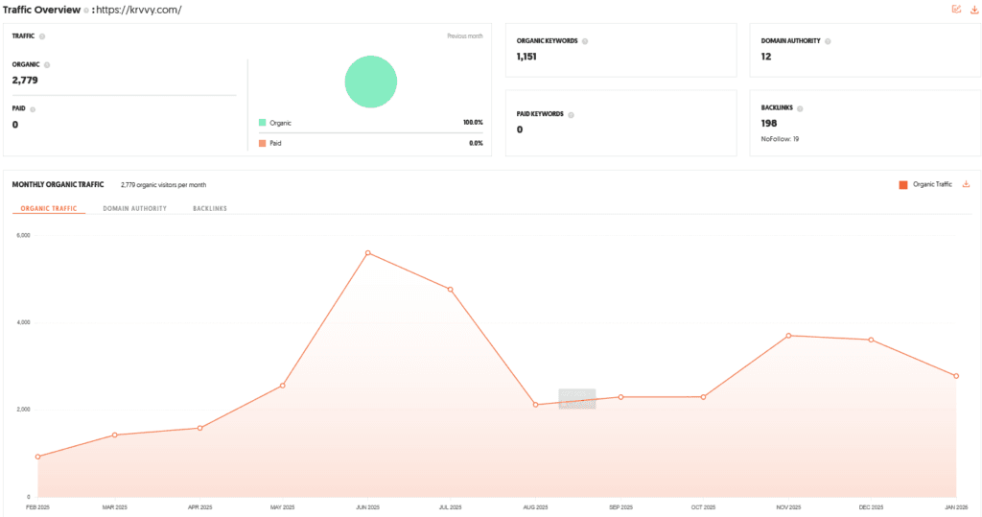Viewport: 982px width, 517px height.
Task: Open info tooltip beside PAID KEYWORDS
Action: (571, 115)
